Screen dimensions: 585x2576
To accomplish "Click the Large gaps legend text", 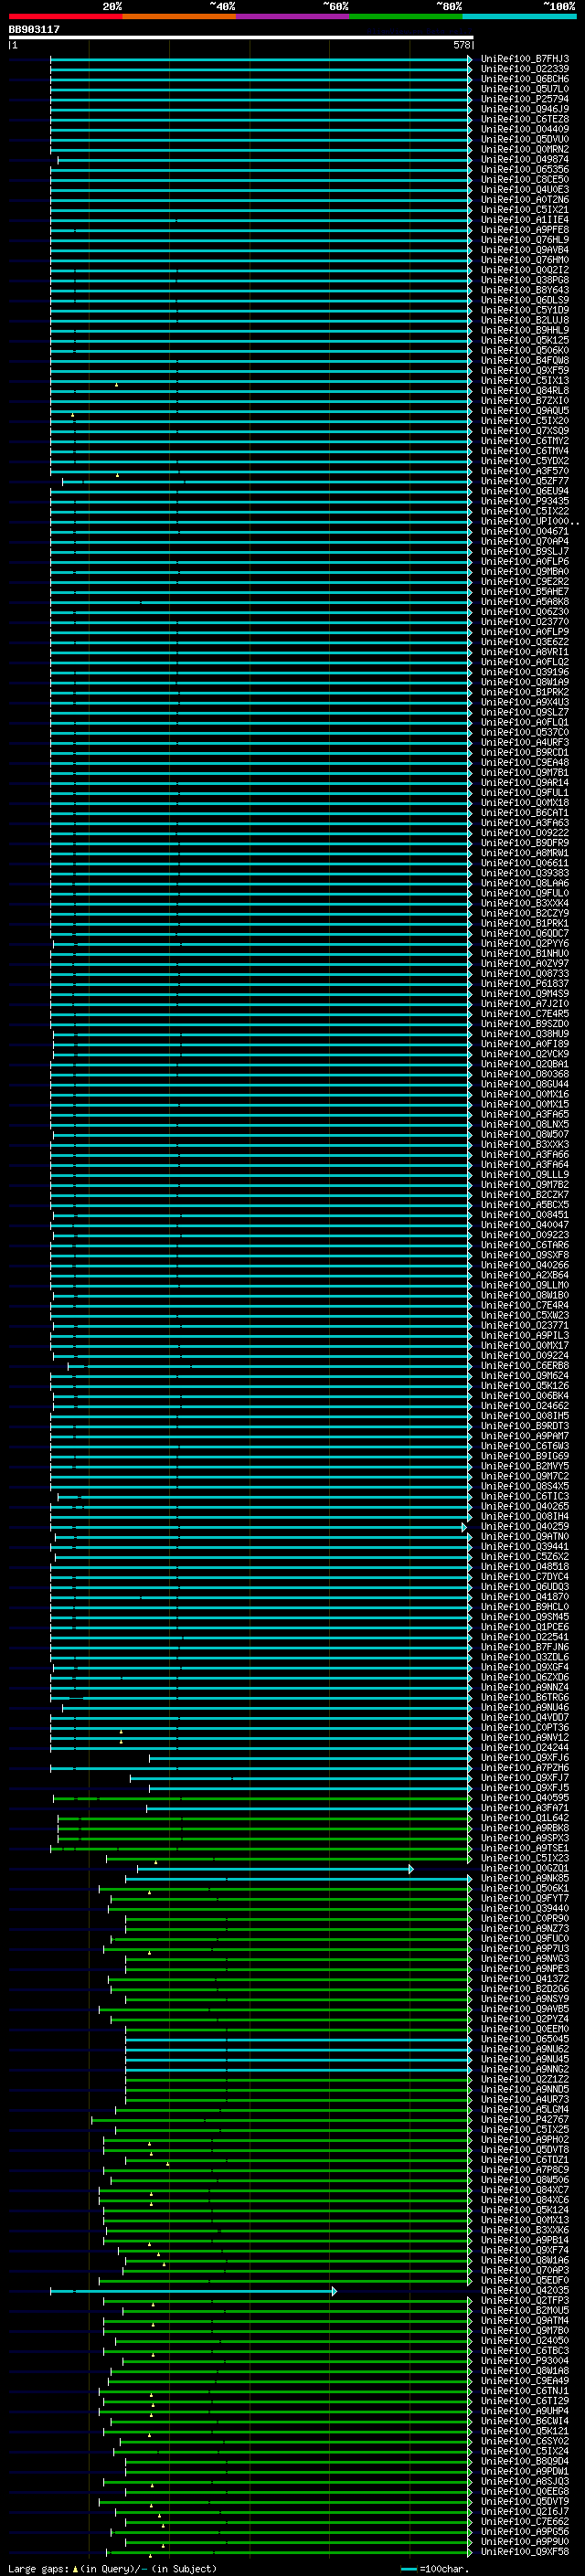I will click(x=112, y=2569).
